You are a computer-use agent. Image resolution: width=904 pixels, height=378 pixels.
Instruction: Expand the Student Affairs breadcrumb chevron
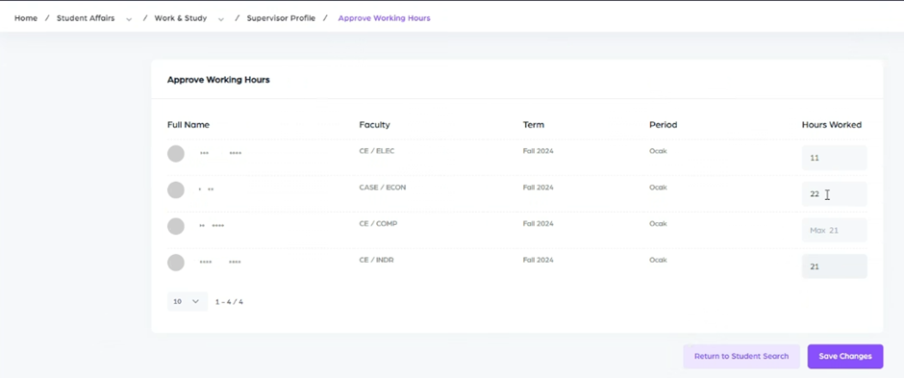coord(129,19)
